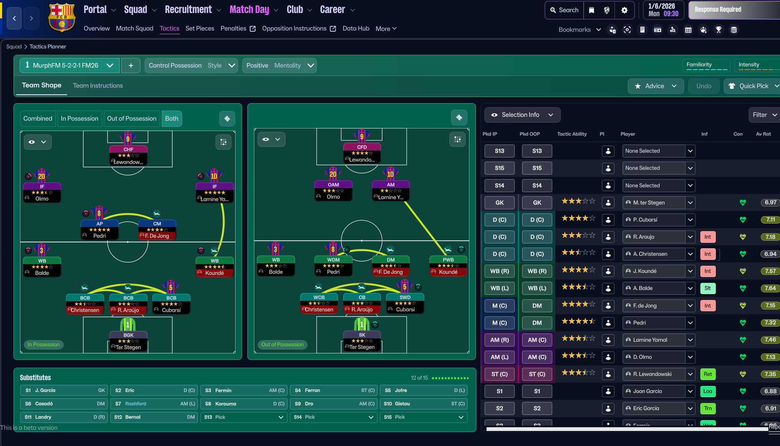The height and width of the screenshot is (446, 780).
Task: Expand the Positive Mentality dropdown
Action: [311, 66]
